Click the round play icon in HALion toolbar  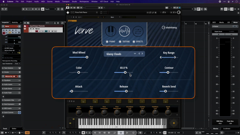[179, 12]
